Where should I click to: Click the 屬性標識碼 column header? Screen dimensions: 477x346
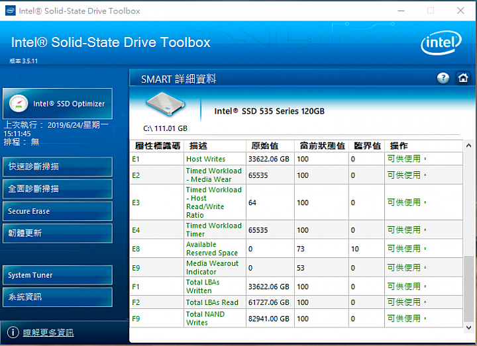[157, 146]
